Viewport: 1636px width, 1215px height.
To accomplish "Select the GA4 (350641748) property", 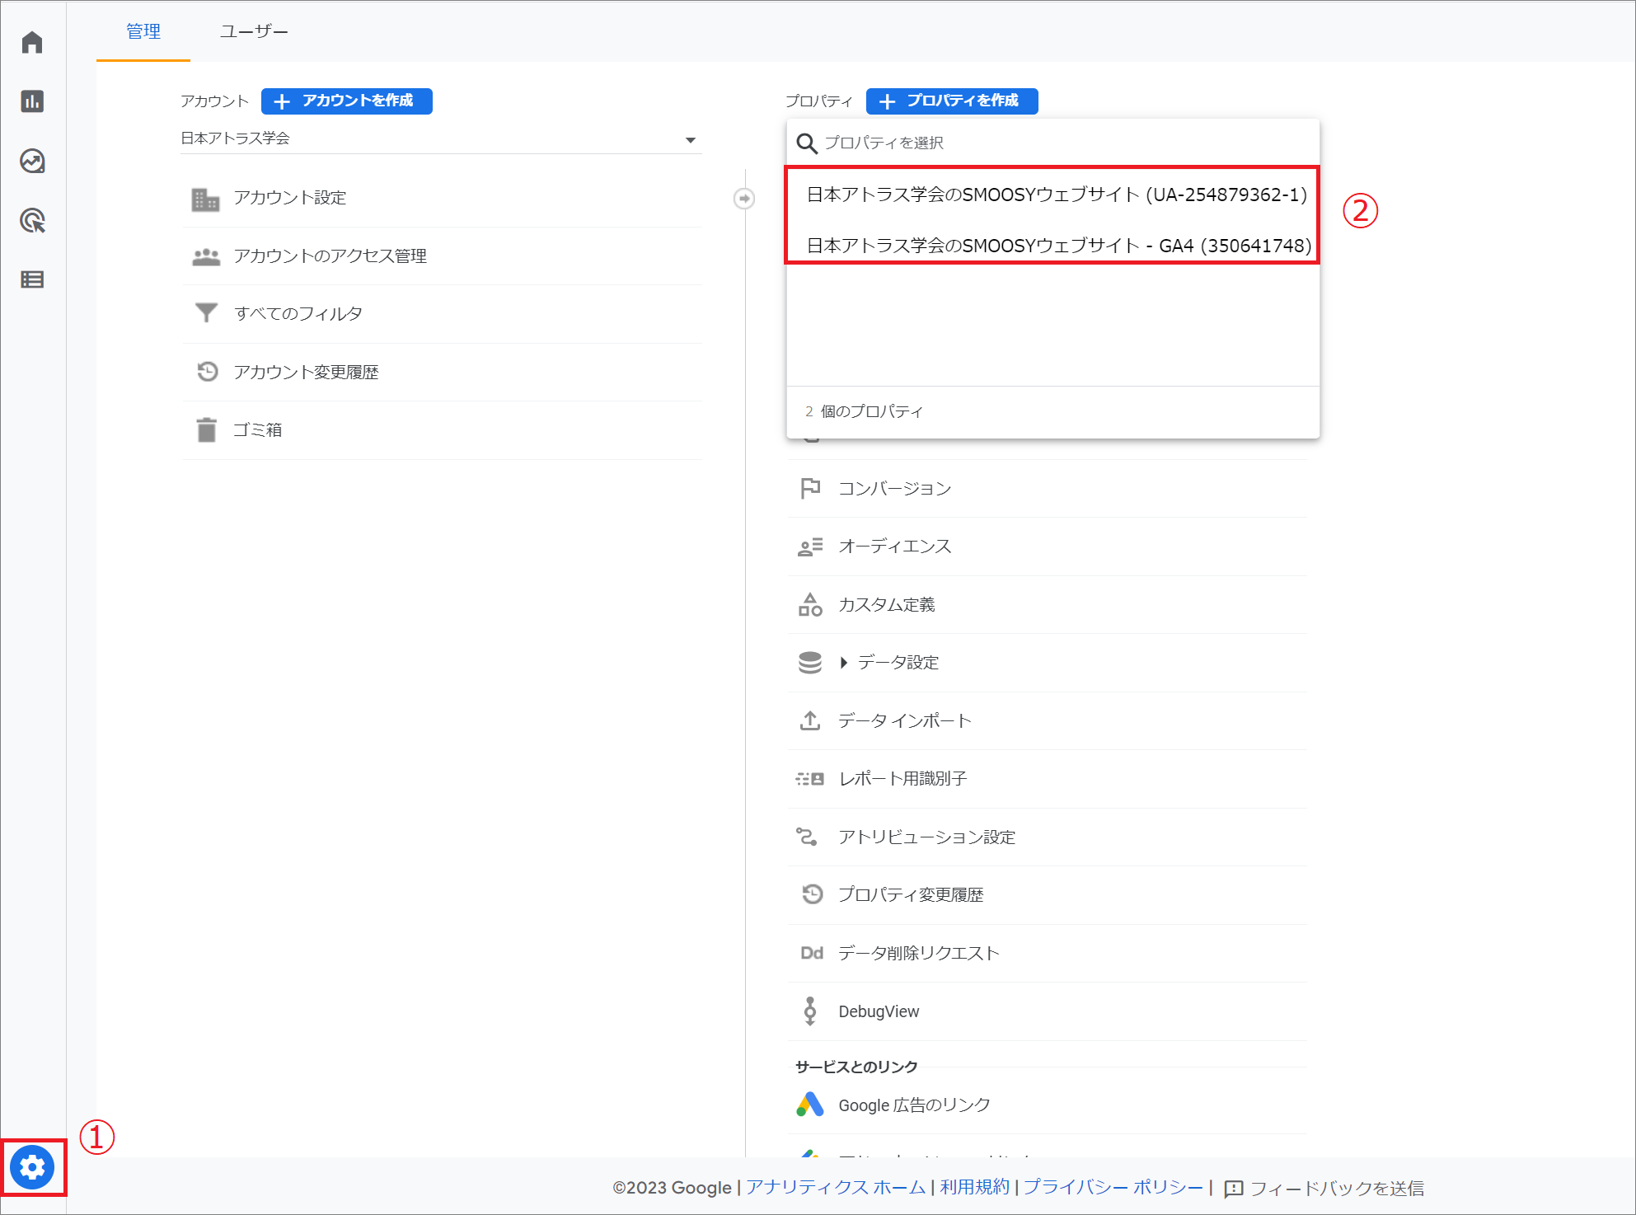I will tap(1058, 246).
